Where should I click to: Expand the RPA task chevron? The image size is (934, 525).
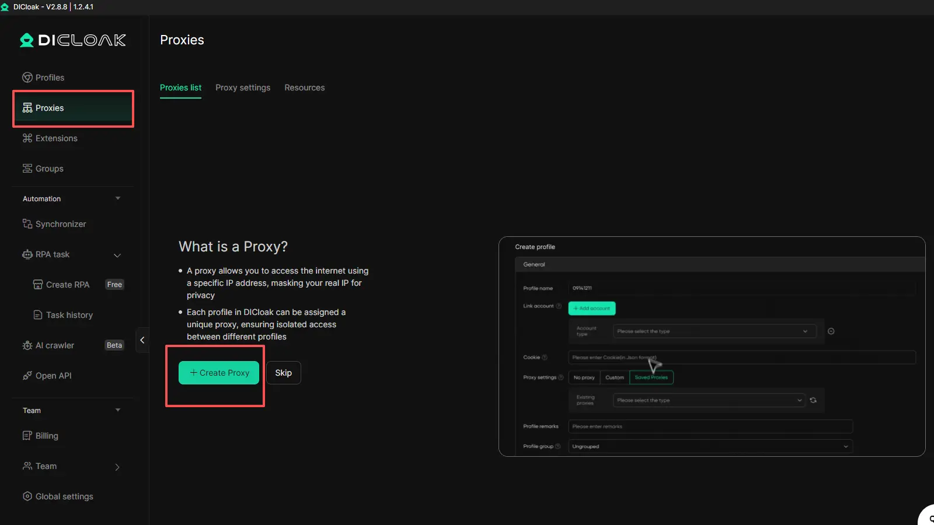(117, 255)
